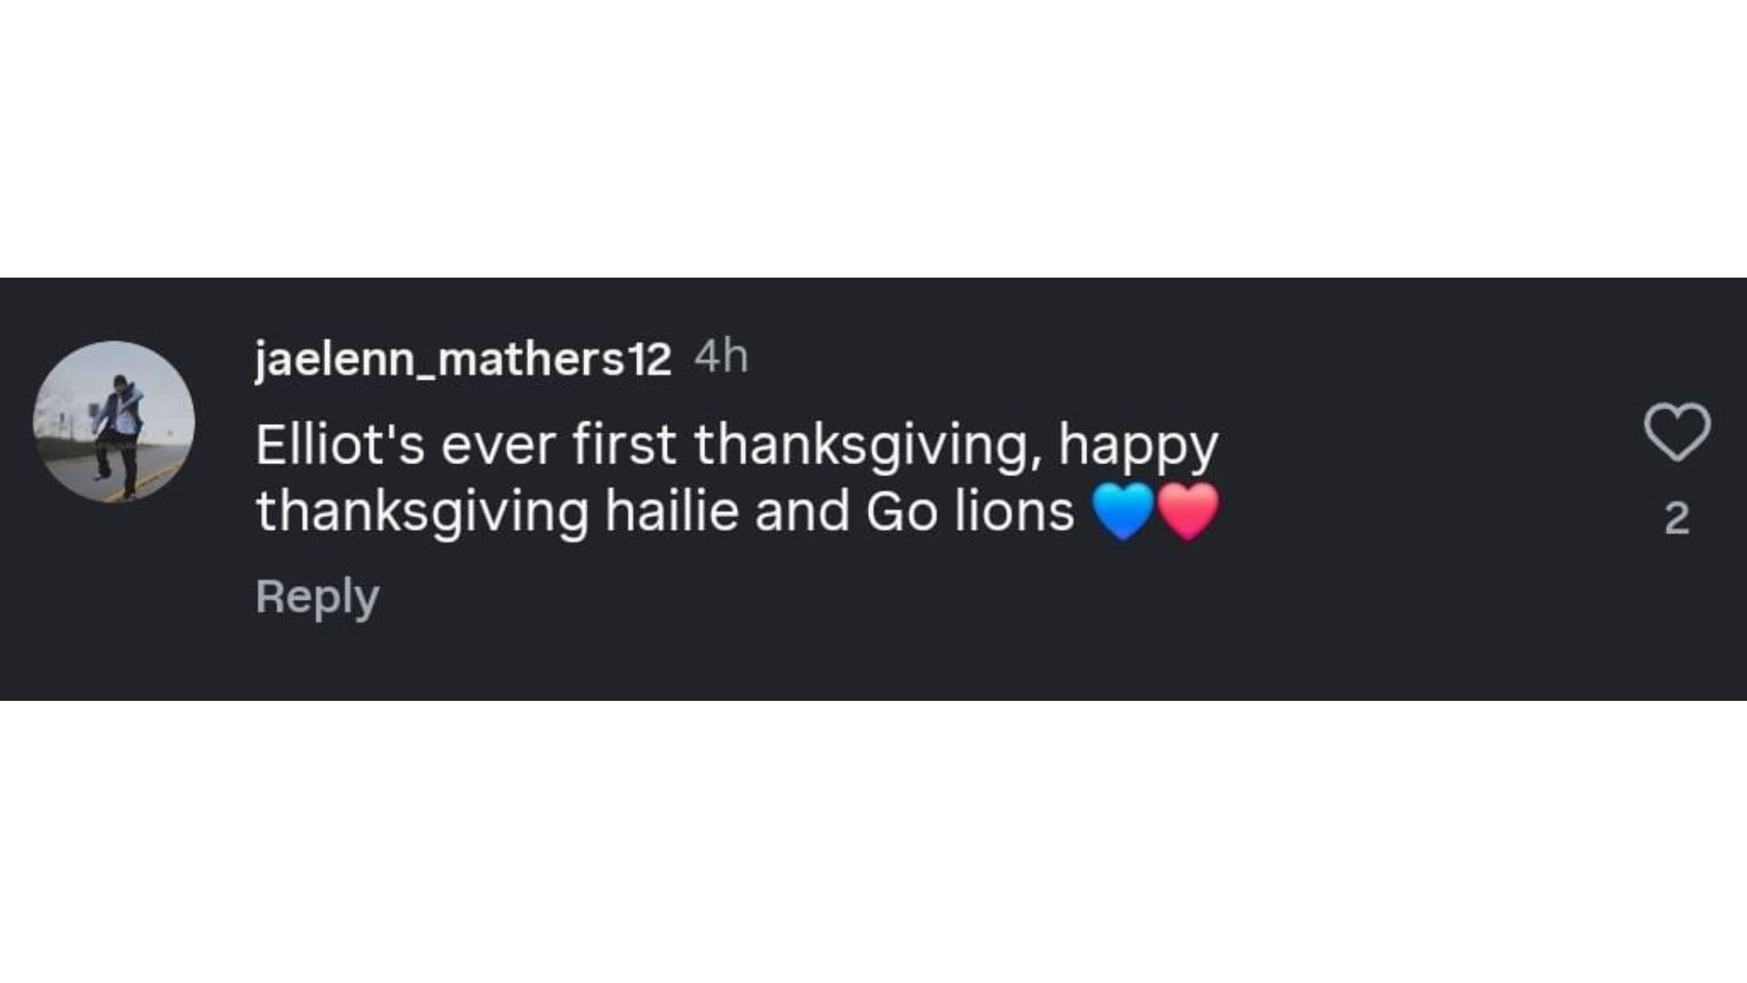1747x983 pixels.
Task: Click the word "ever" in the comment
Action: (x=499, y=446)
